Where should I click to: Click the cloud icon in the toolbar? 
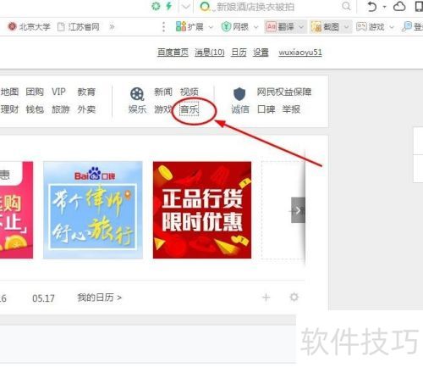399,7
